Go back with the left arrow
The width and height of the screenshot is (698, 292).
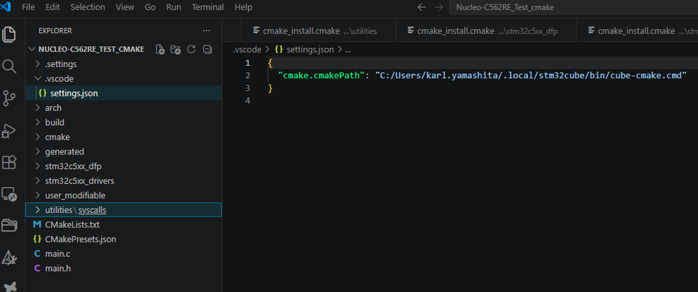click(x=422, y=7)
